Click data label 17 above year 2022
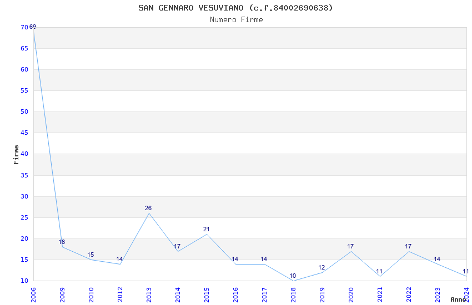The height and width of the screenshot is (305, 472). [x=408, y=246]
